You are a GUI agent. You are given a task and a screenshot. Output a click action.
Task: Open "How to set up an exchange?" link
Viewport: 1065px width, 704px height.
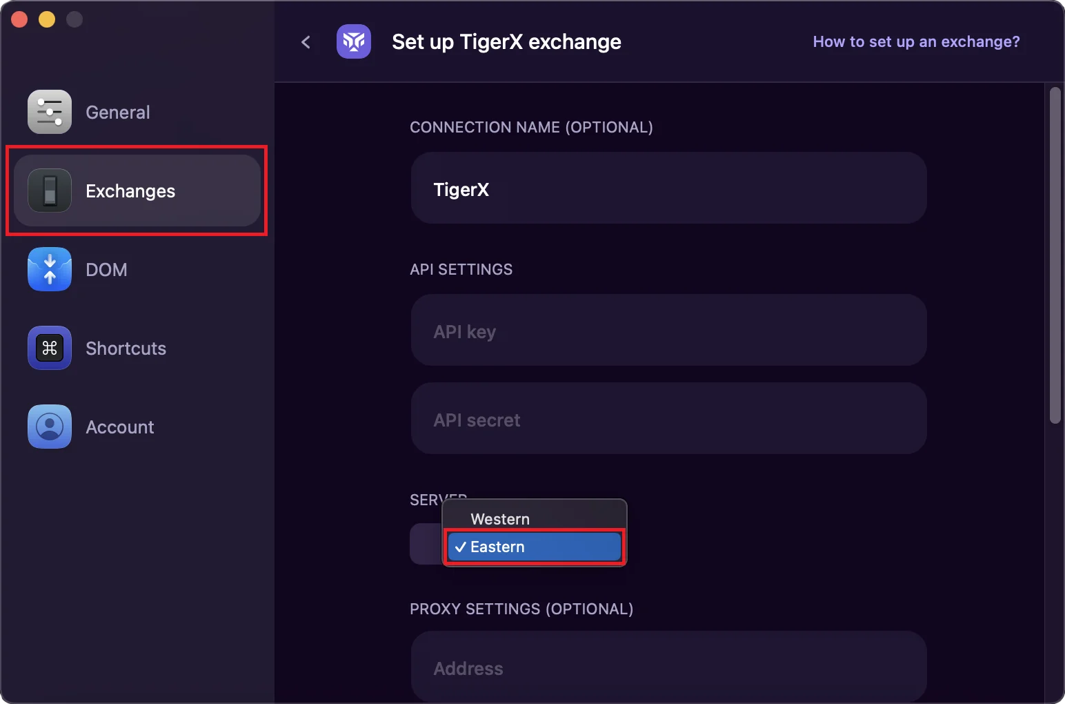coord(916,41)
